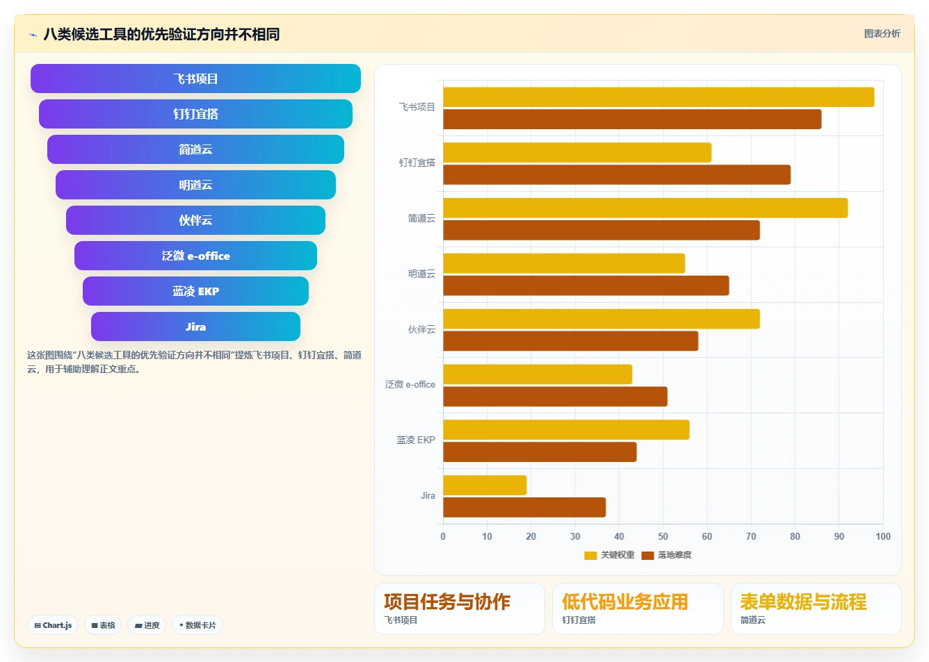This screenshot has width=929, height=662.
Task: Select the 飞书项目 funnel stage
Action: [195, 78]
